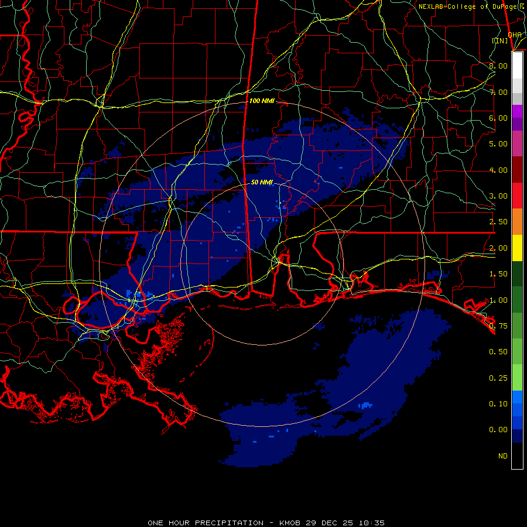Click the ND legend label
527x527 pixels.
[503, 456]
